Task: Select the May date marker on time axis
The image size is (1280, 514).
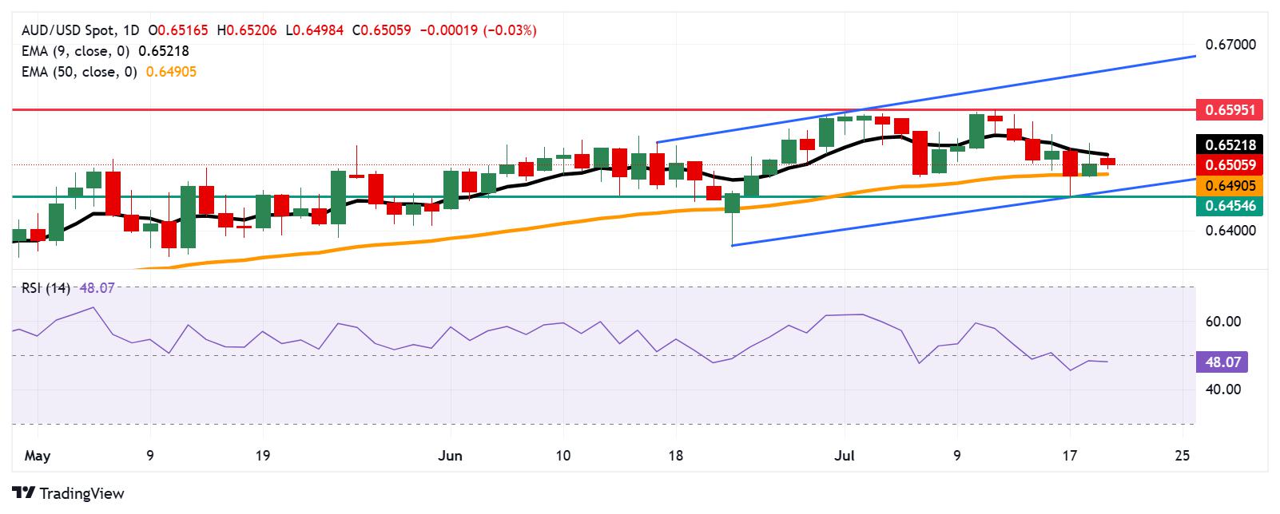Action: pos(38,456)
